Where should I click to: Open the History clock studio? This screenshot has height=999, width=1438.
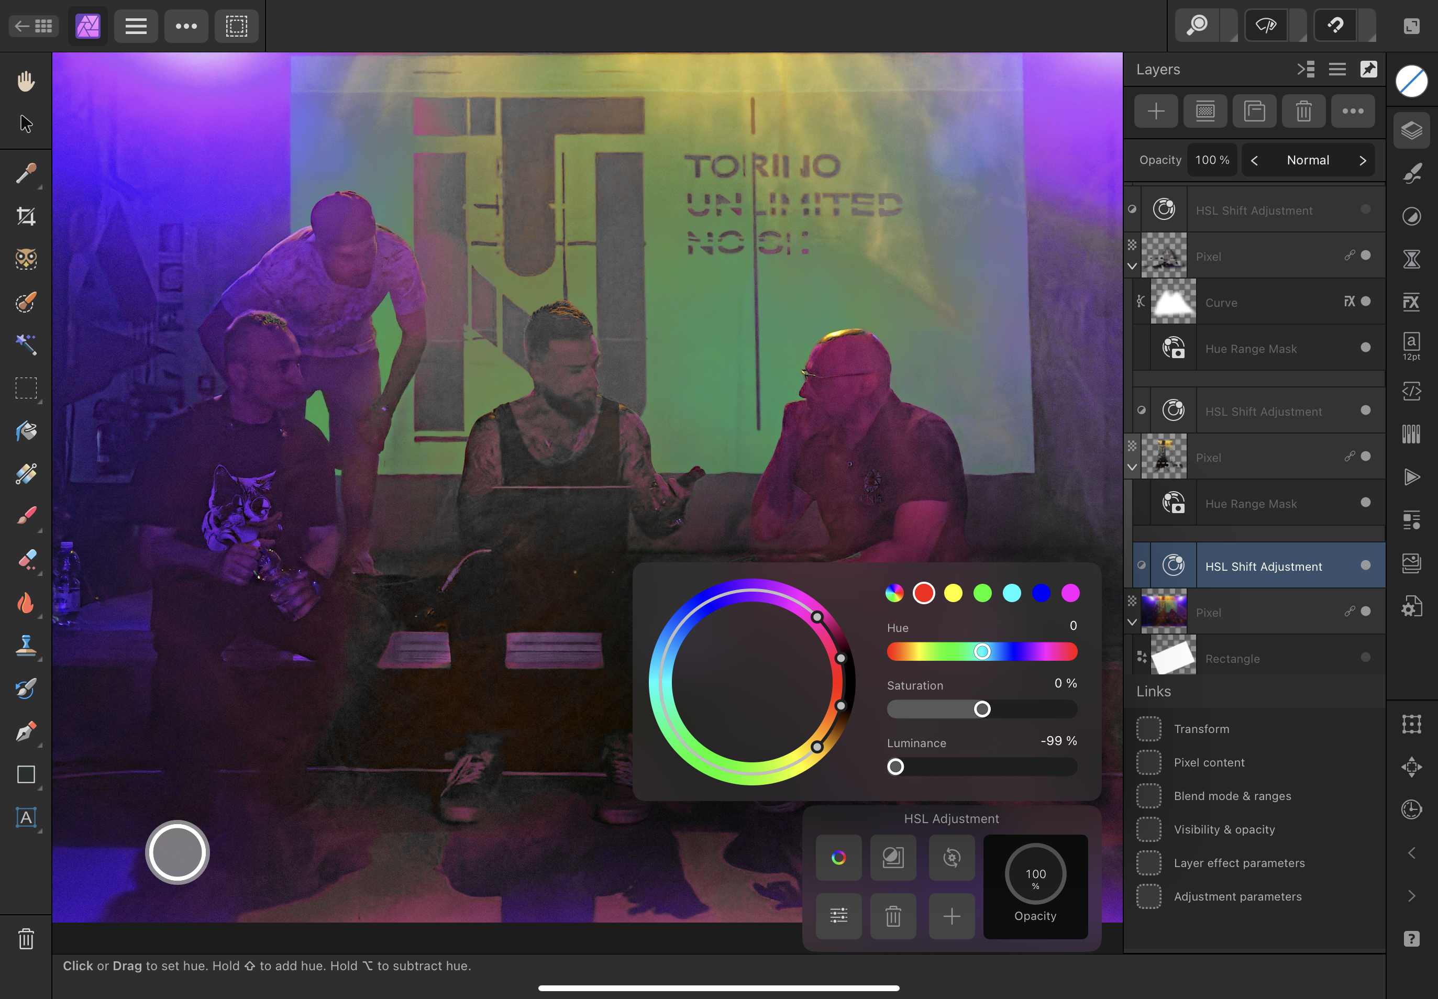pos(1412,809)
